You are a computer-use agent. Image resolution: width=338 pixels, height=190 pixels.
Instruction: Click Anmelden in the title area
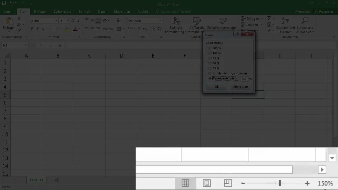pos(302,12)
